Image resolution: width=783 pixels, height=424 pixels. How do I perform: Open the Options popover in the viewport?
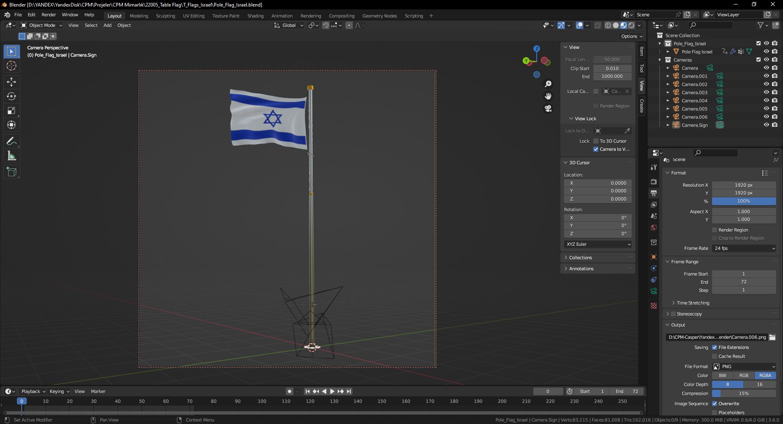tap(632, 36)
